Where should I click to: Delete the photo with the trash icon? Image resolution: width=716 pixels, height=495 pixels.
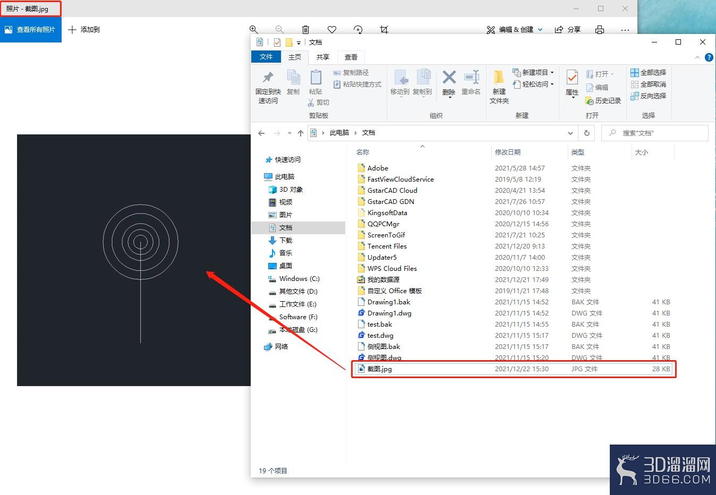(305, 30)
